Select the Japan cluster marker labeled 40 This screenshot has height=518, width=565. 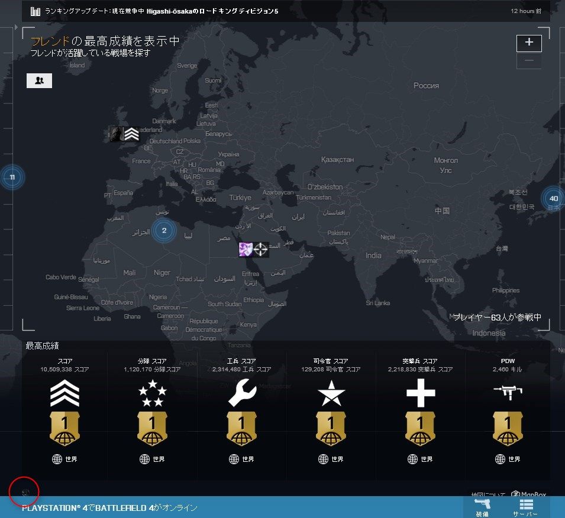553,198
